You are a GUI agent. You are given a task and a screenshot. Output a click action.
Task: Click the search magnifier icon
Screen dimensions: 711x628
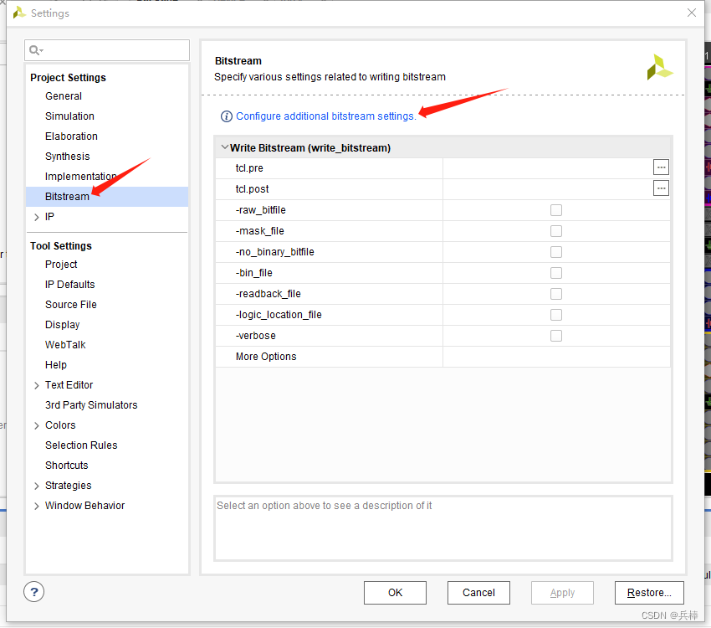coord(36,50)
